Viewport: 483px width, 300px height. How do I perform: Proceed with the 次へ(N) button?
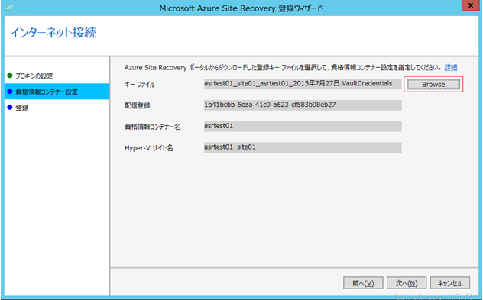[407, 283]
